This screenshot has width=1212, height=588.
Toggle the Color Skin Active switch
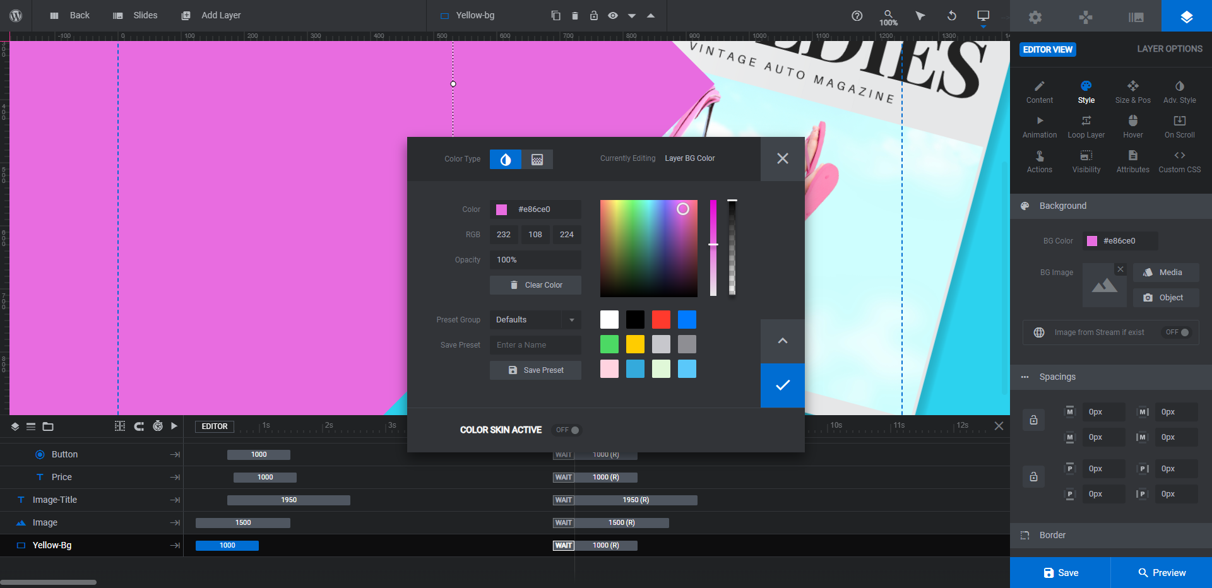point(567,430)
